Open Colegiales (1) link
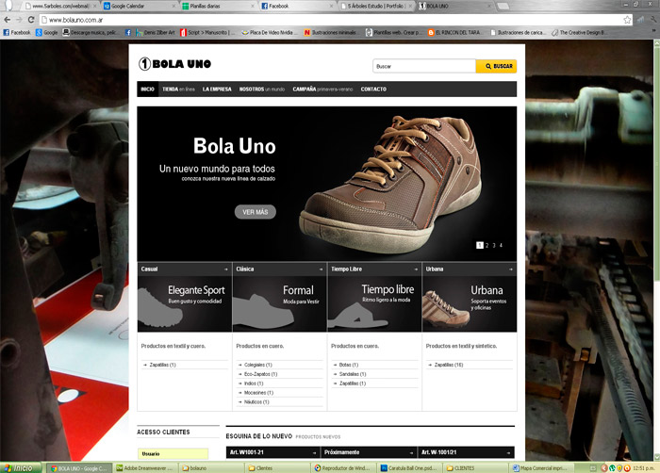660x473 pixels. pos(258,365)
